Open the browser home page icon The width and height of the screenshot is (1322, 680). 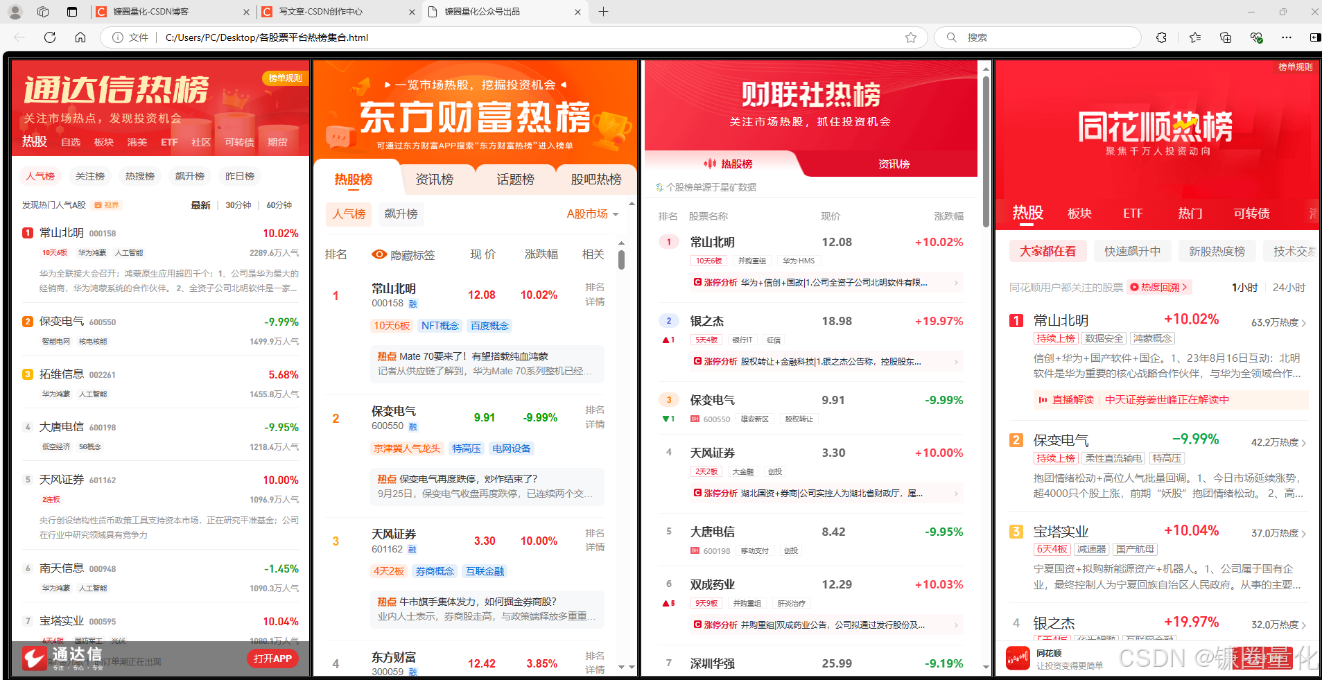point(80,37)
